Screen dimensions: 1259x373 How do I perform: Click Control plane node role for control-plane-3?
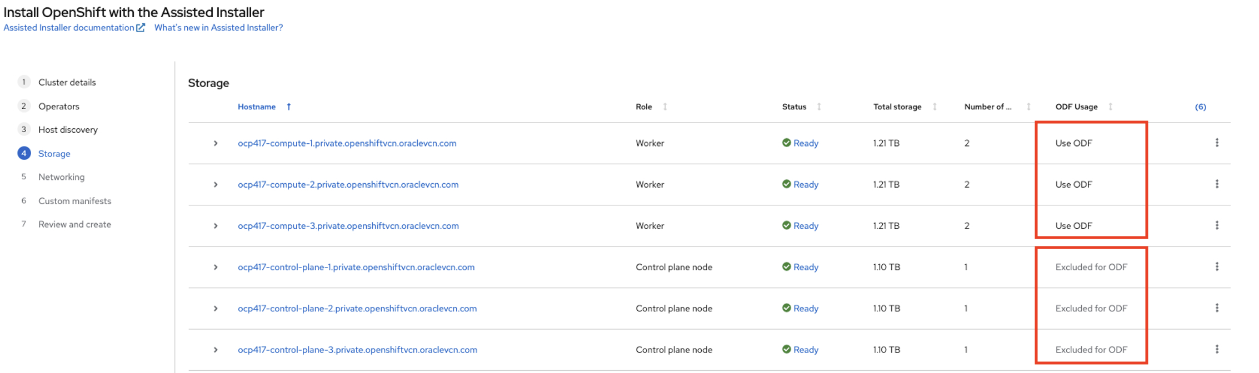(x=674, y=350)
